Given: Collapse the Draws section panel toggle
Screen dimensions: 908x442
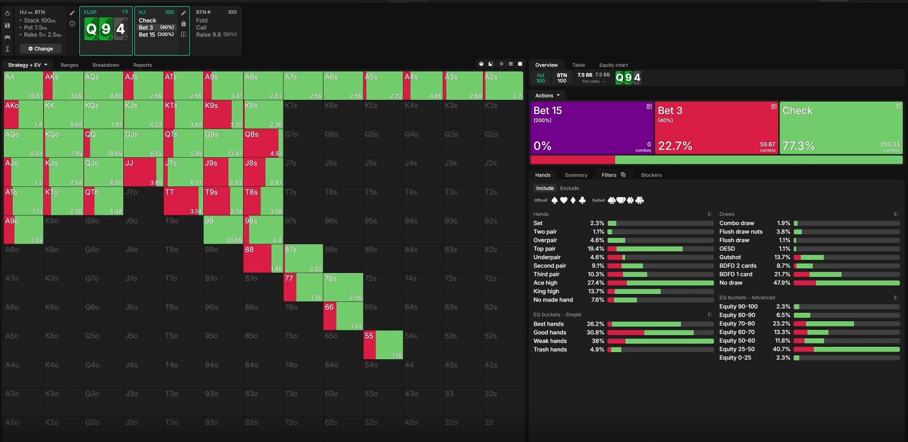Looking at the screenshot, I should click(x=896, y=214).
